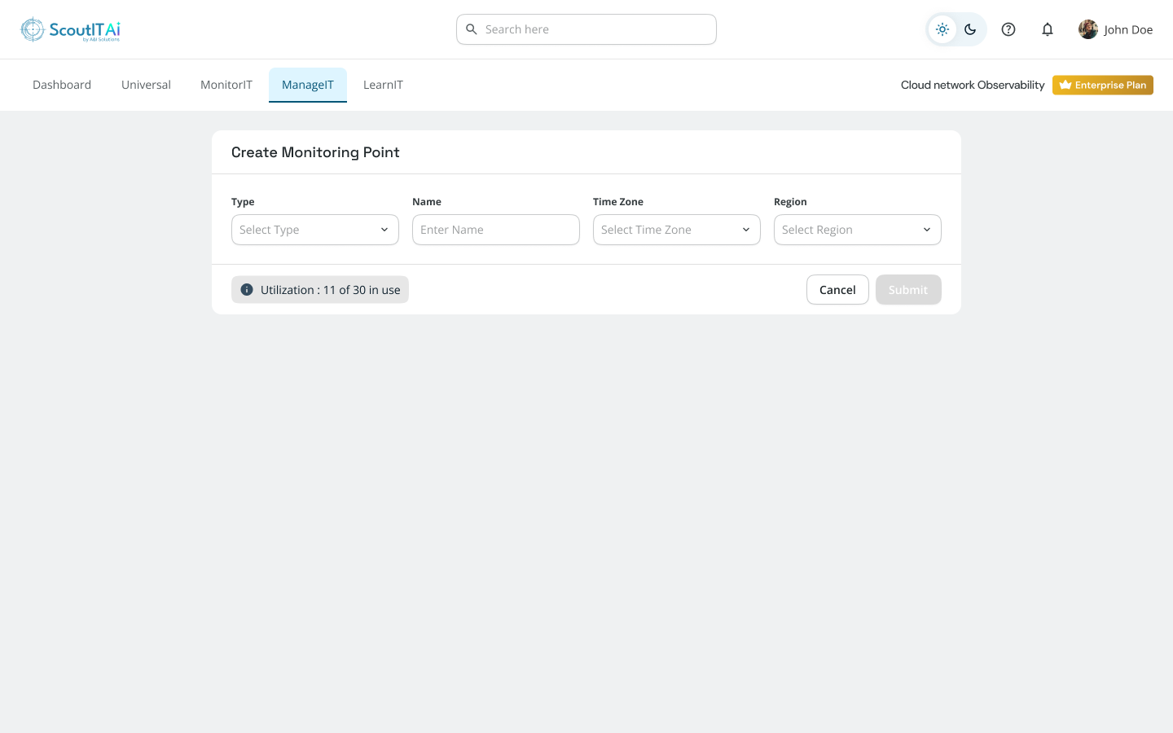Click the ScoutITAi logo

tap(70, 29)
